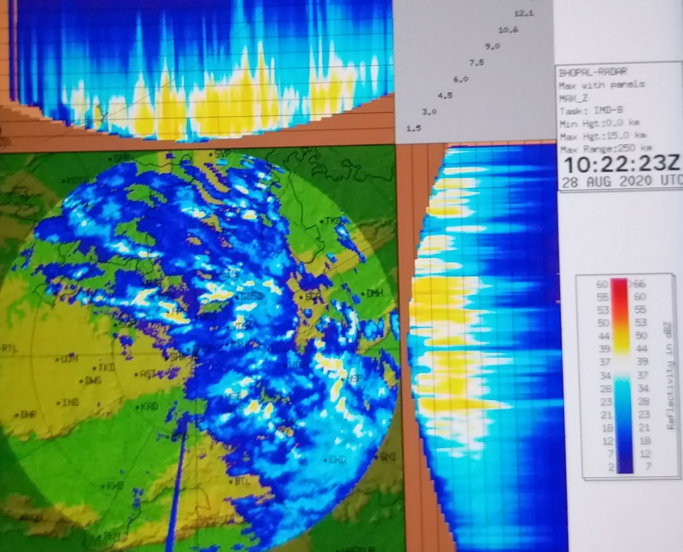The height and width of the screenshot is (552, 683).
Task: Select the 'Min Hgt: 0.0 km' entry
Action: 600,123
